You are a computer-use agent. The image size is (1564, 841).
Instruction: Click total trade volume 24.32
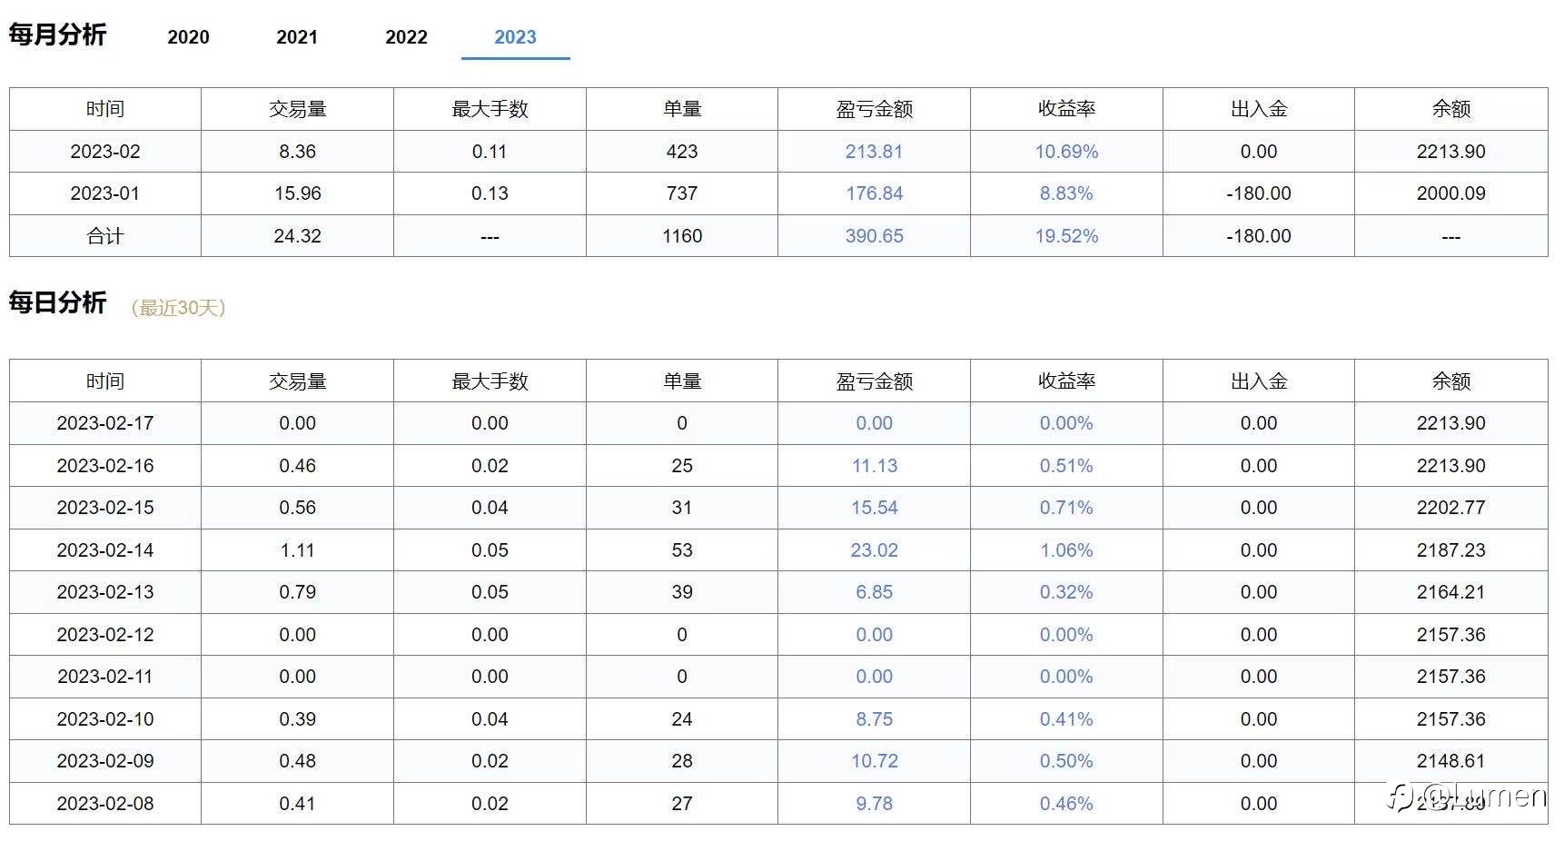[x=297, y=236]
